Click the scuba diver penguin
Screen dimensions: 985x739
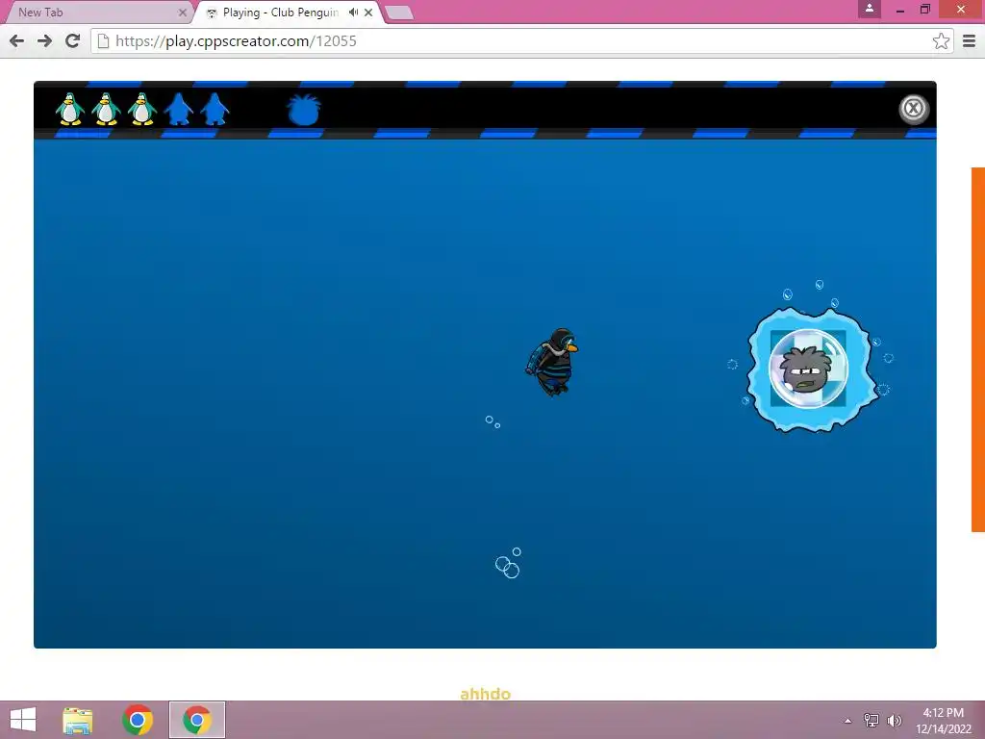[551, 363]
